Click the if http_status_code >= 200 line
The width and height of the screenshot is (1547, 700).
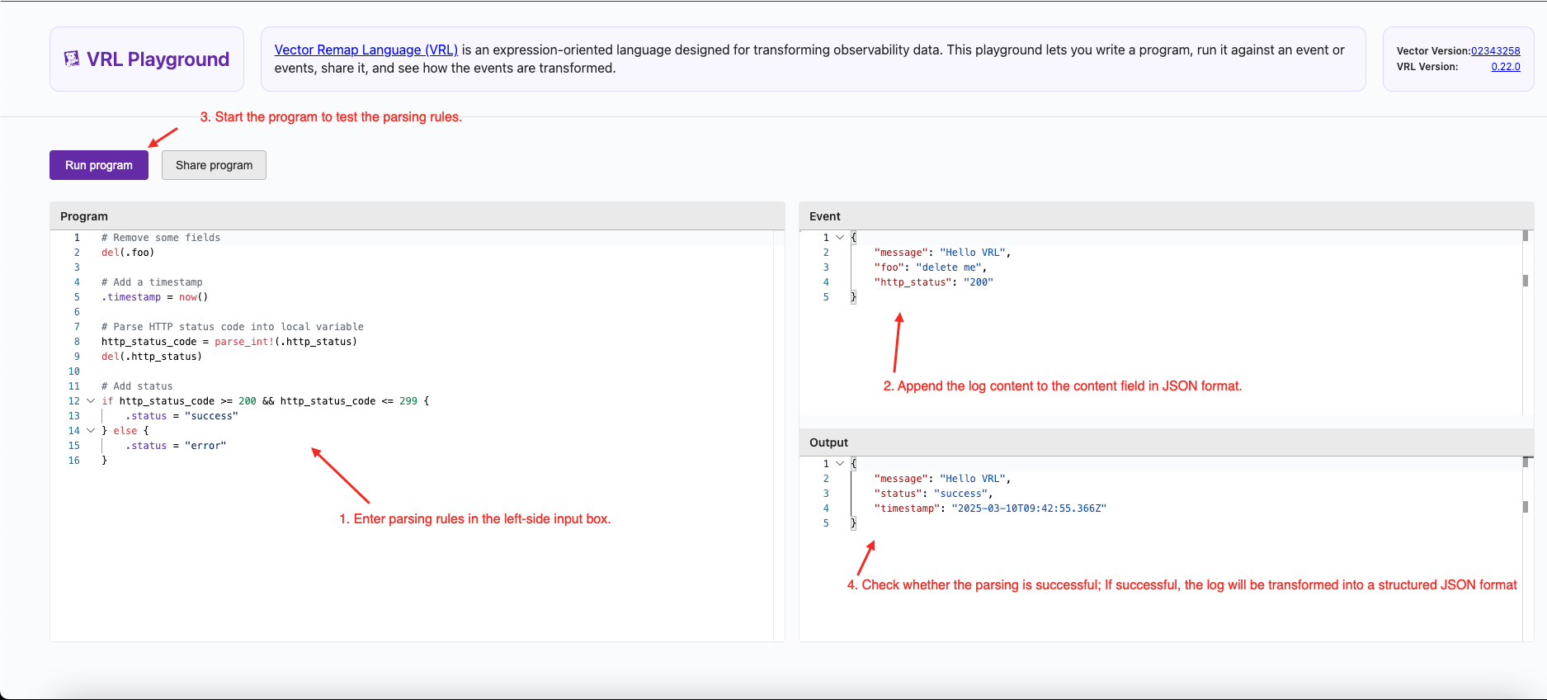click(266, 401)
